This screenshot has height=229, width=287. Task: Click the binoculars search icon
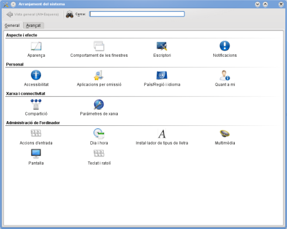[x=70, y=14]
